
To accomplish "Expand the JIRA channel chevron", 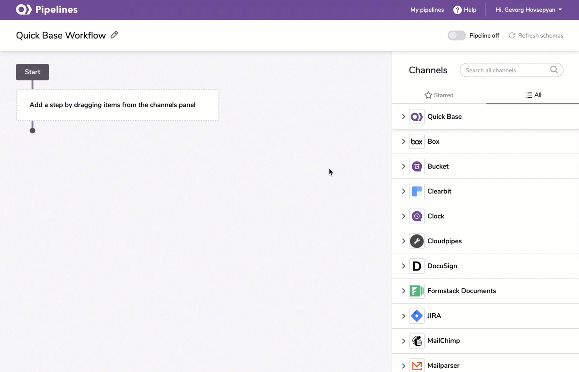I will coord(403,316).
